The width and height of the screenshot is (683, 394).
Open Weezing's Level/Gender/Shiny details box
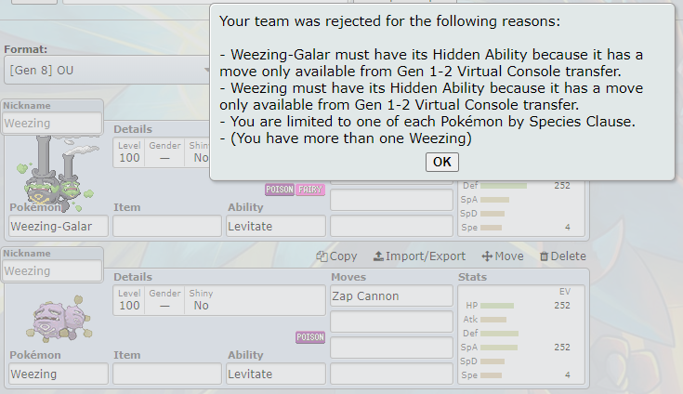(219, 300)
